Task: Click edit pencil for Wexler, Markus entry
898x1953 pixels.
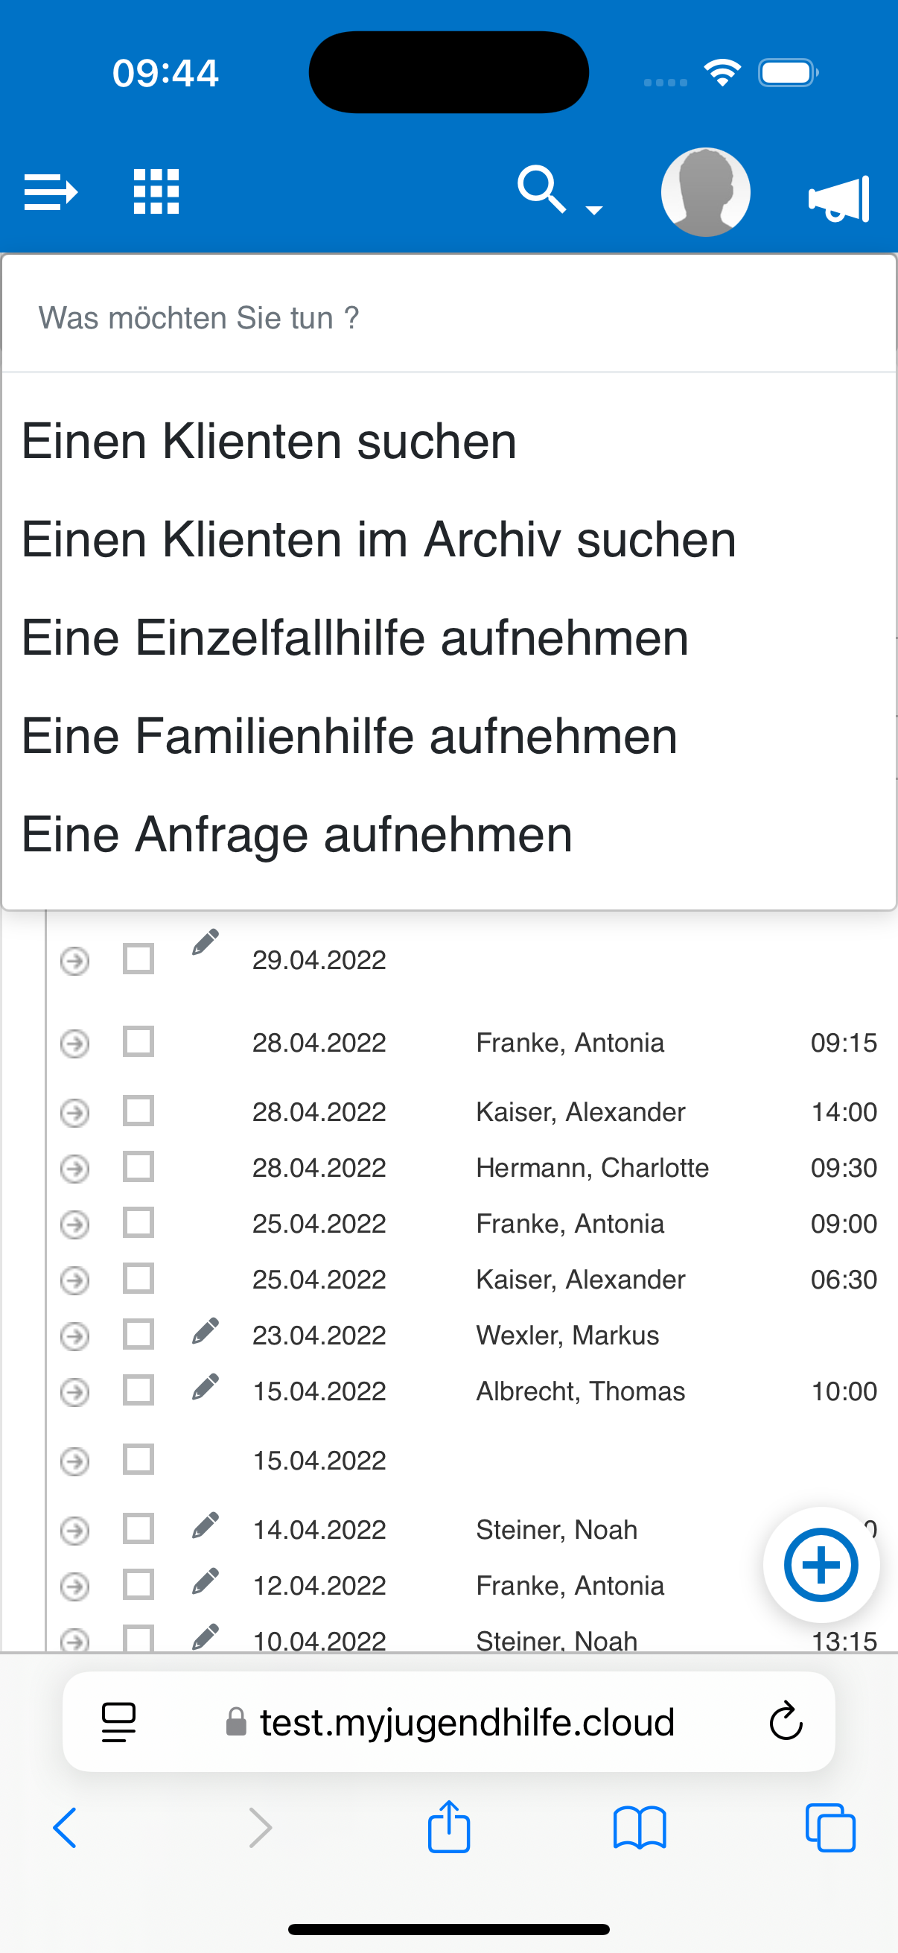Action: click(206, 1331)
